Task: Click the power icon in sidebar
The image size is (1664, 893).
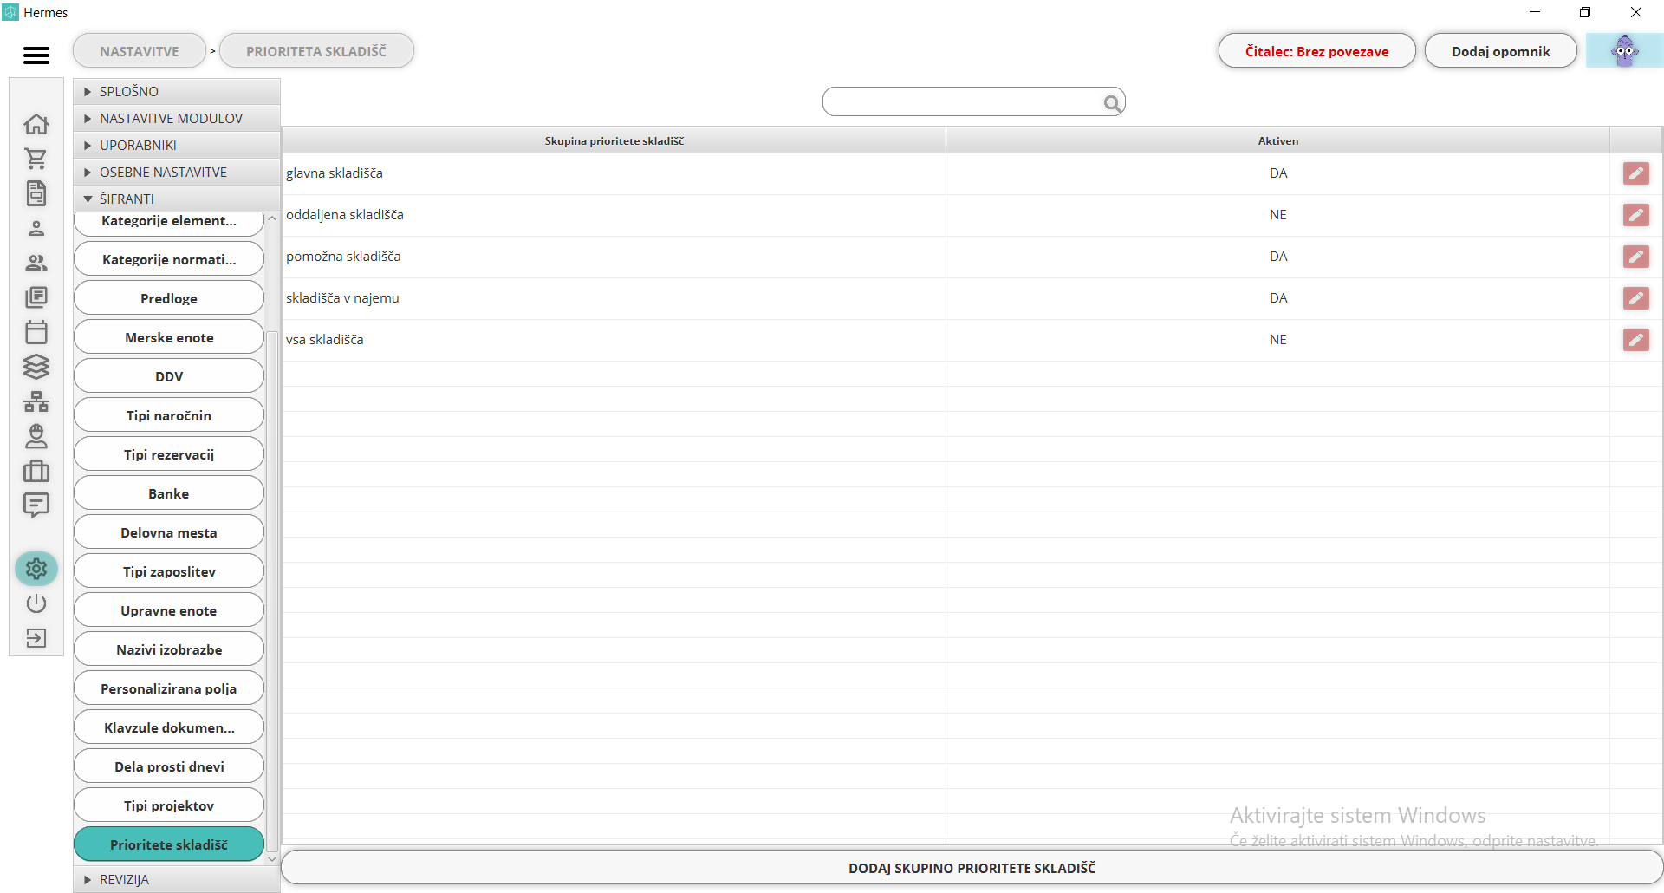Action: coord(36,603)
